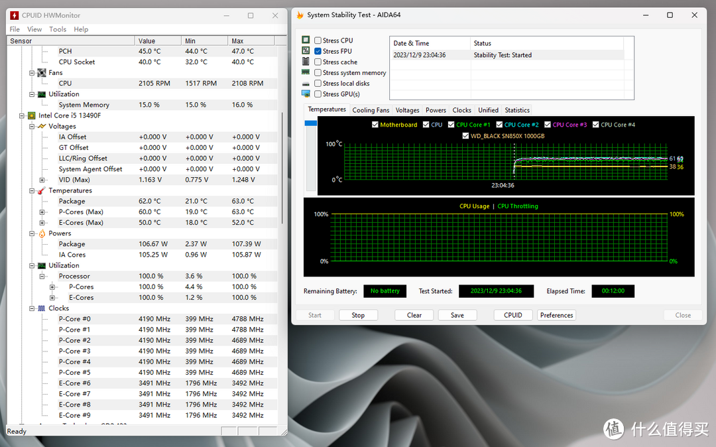Select the Stability Test: Started log row

(507, 55)
